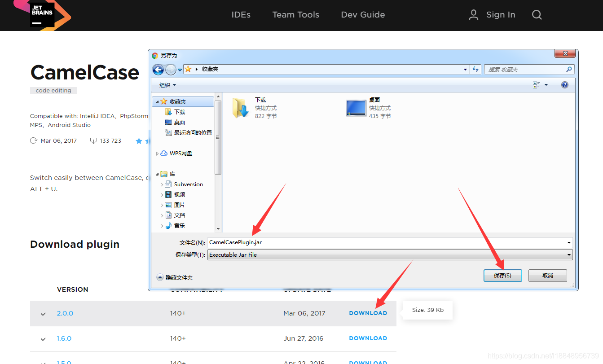Open the Dev Guide menu
This screenshot has height=364, width=603.
click(x=363, y=15)
